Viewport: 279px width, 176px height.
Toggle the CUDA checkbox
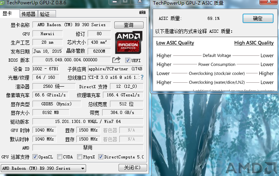tap(59, 157)
